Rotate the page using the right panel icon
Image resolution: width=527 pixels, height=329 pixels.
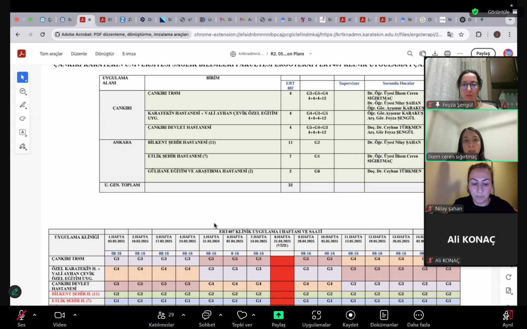coord(508,277)
